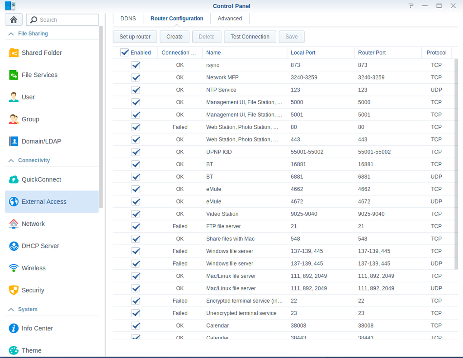
Task: Collapse the Connectivity section
Action: (x=11, y=161)
